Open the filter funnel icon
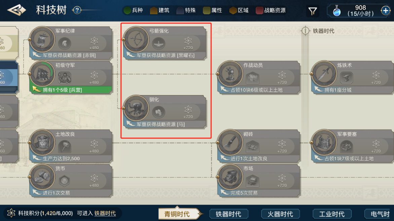The image size is (394, 221). tap(312, 11)
